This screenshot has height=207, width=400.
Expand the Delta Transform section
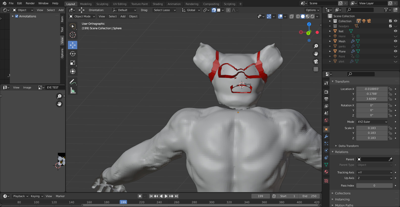(x=348, y=146)
